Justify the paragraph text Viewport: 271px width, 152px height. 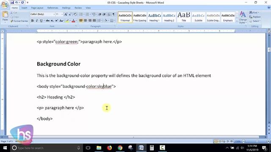coord(94,21)
